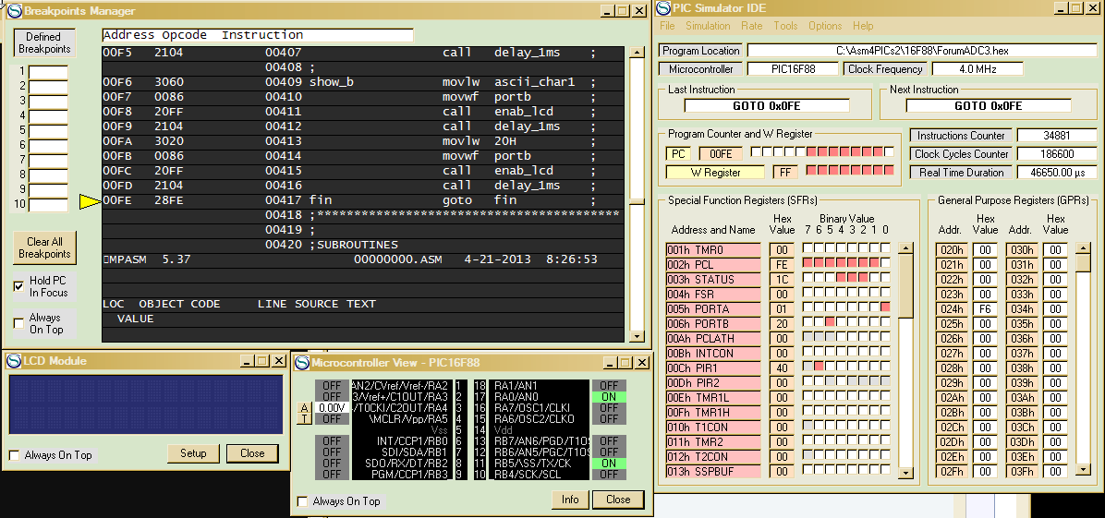Click Setup in the LCD Module window

(193, 453)
